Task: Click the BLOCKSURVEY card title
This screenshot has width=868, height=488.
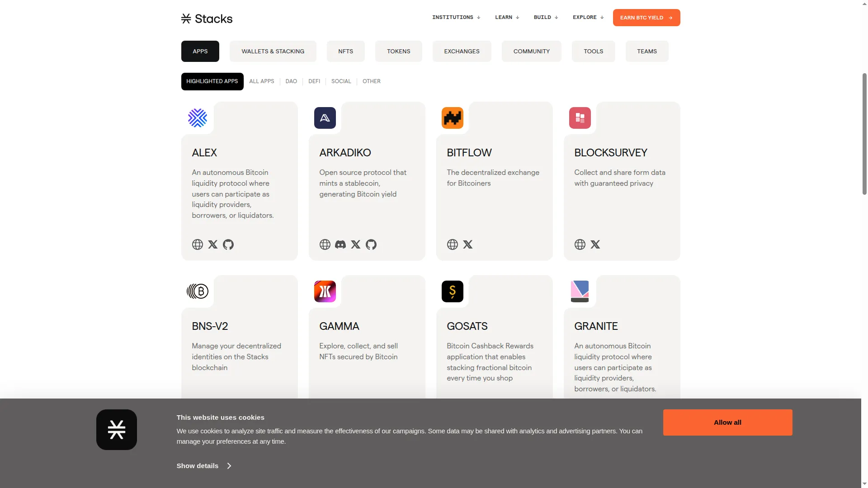Action: [611, 153]
